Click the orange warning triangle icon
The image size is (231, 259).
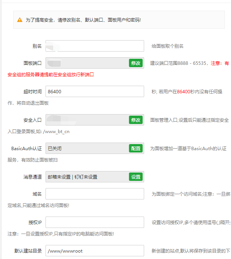tap(20, 20)
